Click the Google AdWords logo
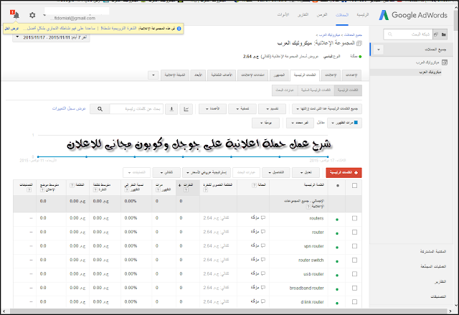This screenshot has width=459, height=315. (x=413, y=15)
